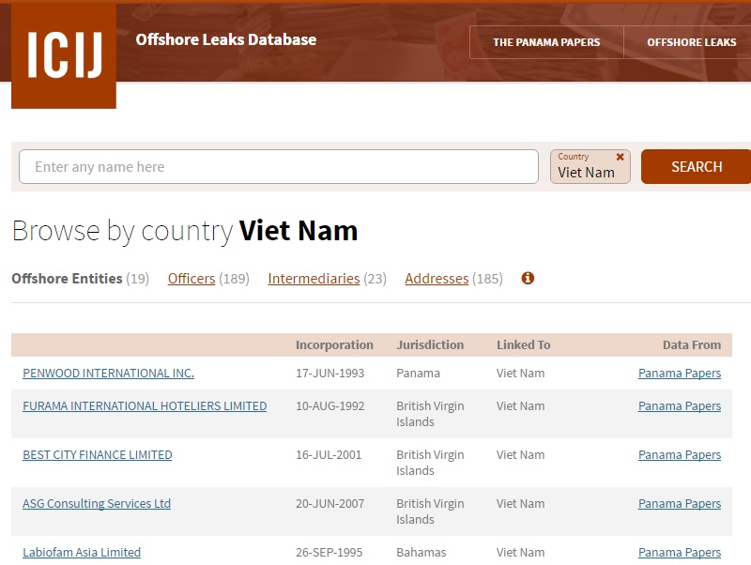Open Panama Papers link for Labiofam row
Viewport: 751px width, 565px height.
coord(679,553)
